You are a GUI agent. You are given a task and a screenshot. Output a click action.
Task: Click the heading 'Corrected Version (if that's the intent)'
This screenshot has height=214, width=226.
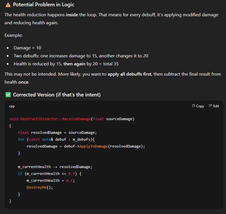[x=57, y=95]
